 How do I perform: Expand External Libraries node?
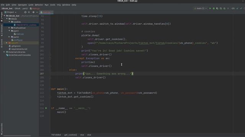pyautogui.click(x=5, y=52)
